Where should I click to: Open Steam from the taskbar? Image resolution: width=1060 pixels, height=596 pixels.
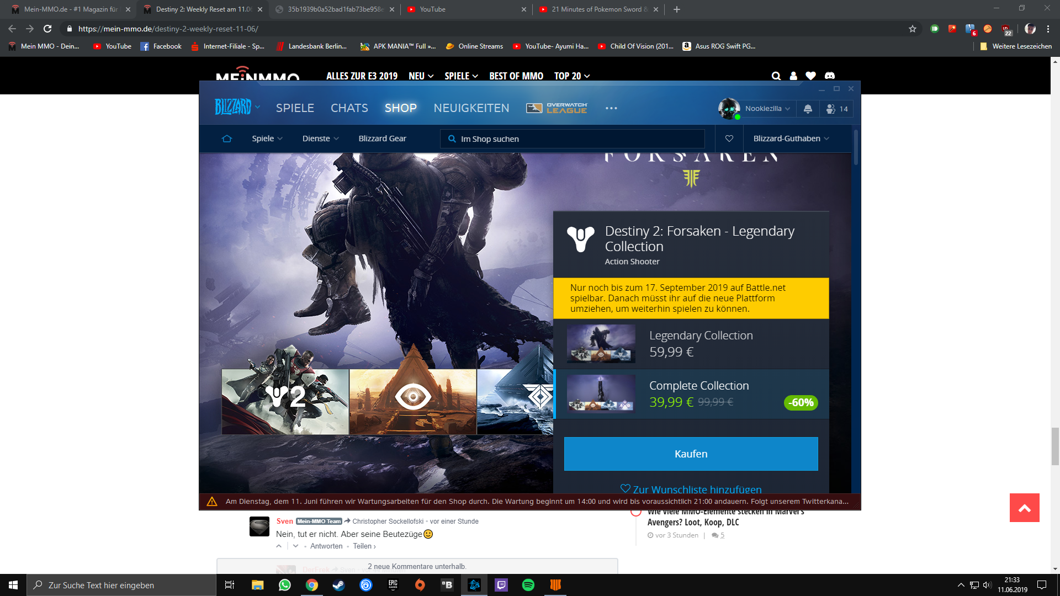(x=338, y=585)
